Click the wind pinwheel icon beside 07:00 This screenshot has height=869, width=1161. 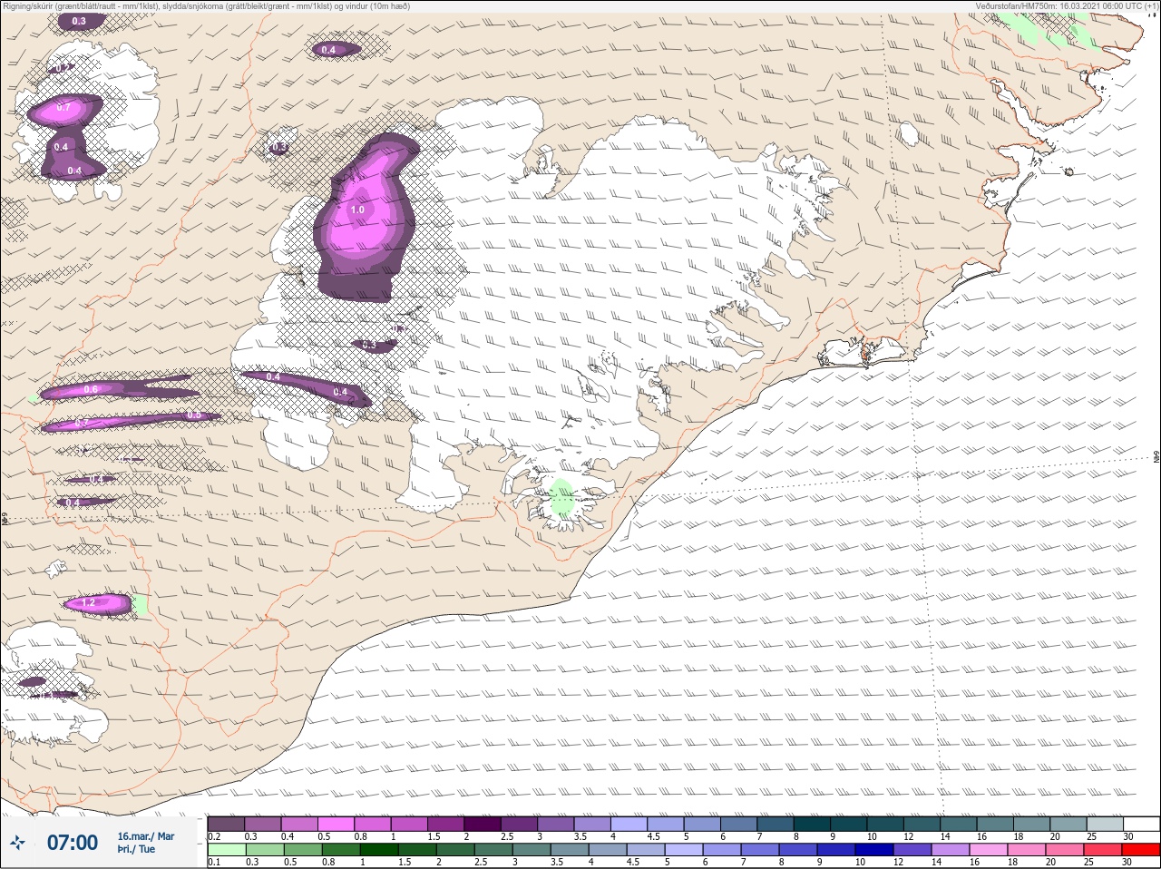(18, 844)
